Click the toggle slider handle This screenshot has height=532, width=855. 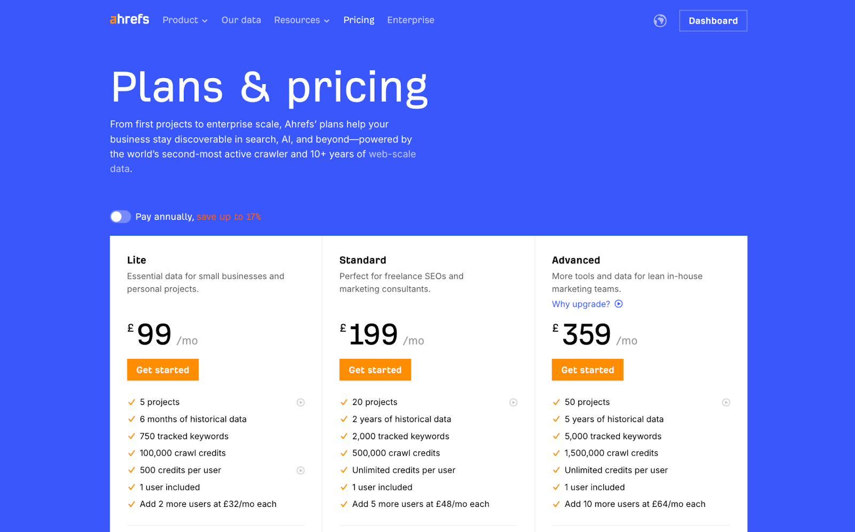(x=115, y=216)
